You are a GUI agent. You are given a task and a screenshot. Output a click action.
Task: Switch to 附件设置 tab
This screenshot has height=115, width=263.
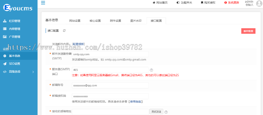pyautogui.click(x=115, y=21)
